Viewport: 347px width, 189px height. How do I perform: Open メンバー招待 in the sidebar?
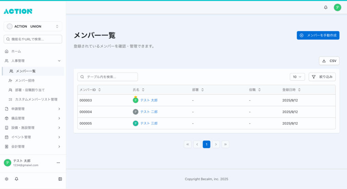coord(25,80)
